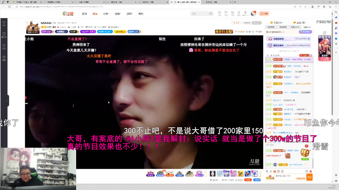Switch to the first chat ranking tab
The image size is (339, 190).
click(x=271, y=27)
